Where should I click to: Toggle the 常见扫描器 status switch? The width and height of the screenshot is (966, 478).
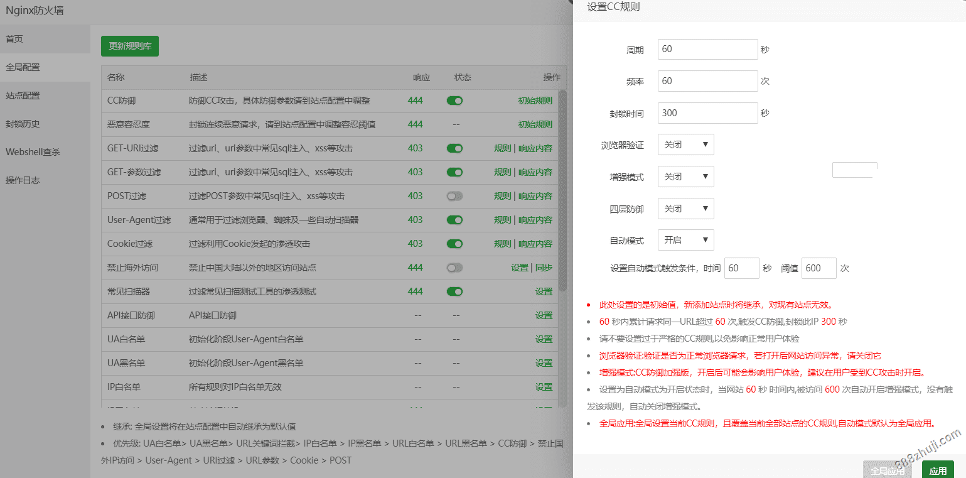(454, 291)
